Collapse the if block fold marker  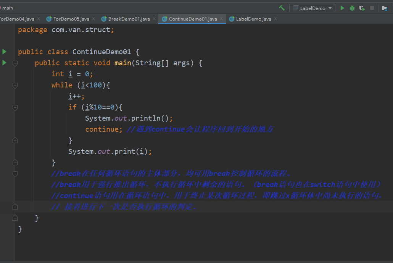[15, 108]
